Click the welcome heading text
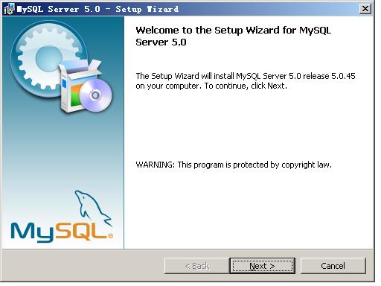Screen dimensions: 381x286 (x=233, y=36)
